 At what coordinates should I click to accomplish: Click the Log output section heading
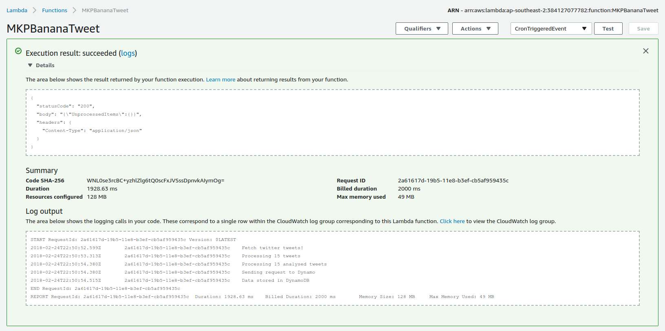44,211
